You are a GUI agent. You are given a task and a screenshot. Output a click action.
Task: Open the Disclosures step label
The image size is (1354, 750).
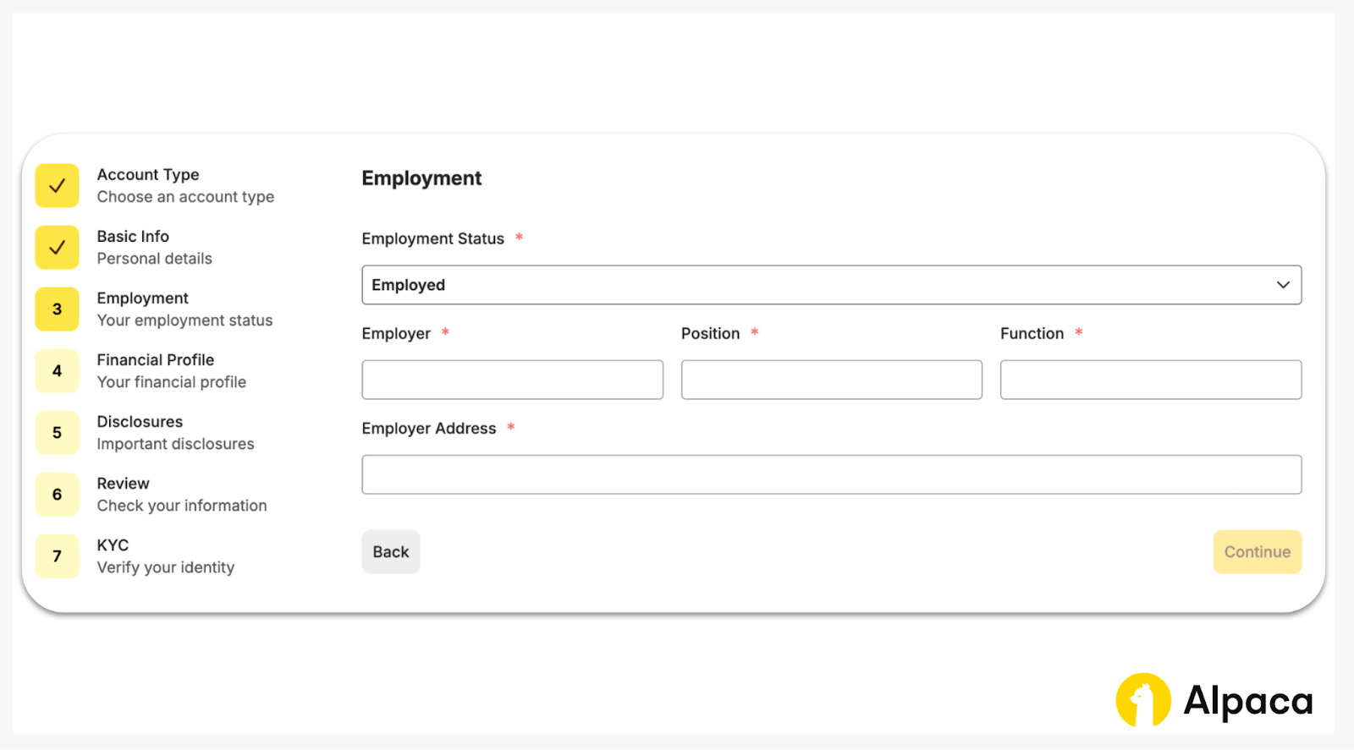[140, 422]
